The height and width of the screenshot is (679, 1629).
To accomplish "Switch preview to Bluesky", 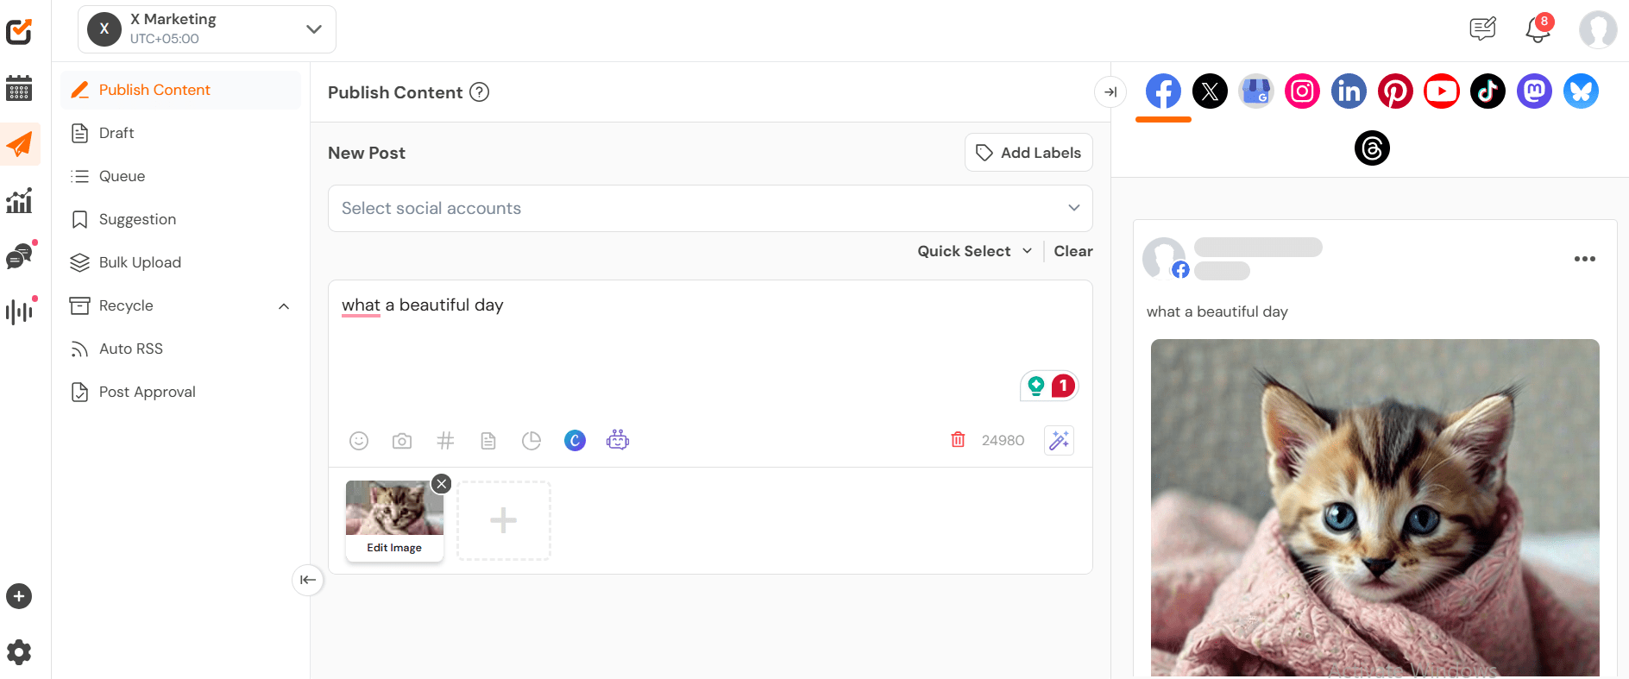I will 1582,91.
